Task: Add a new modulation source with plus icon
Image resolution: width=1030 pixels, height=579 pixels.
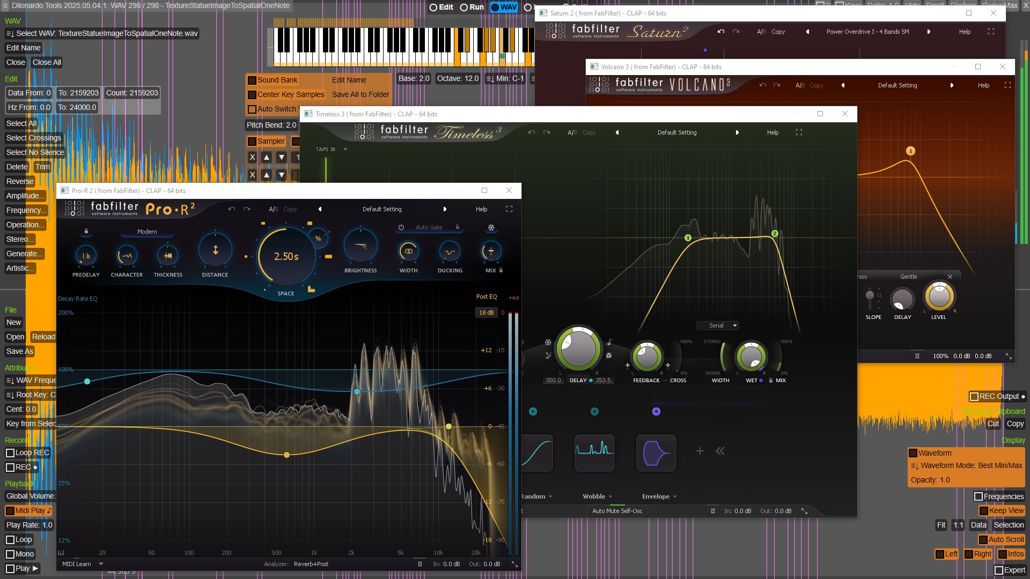Action: [x=700, y=451]
